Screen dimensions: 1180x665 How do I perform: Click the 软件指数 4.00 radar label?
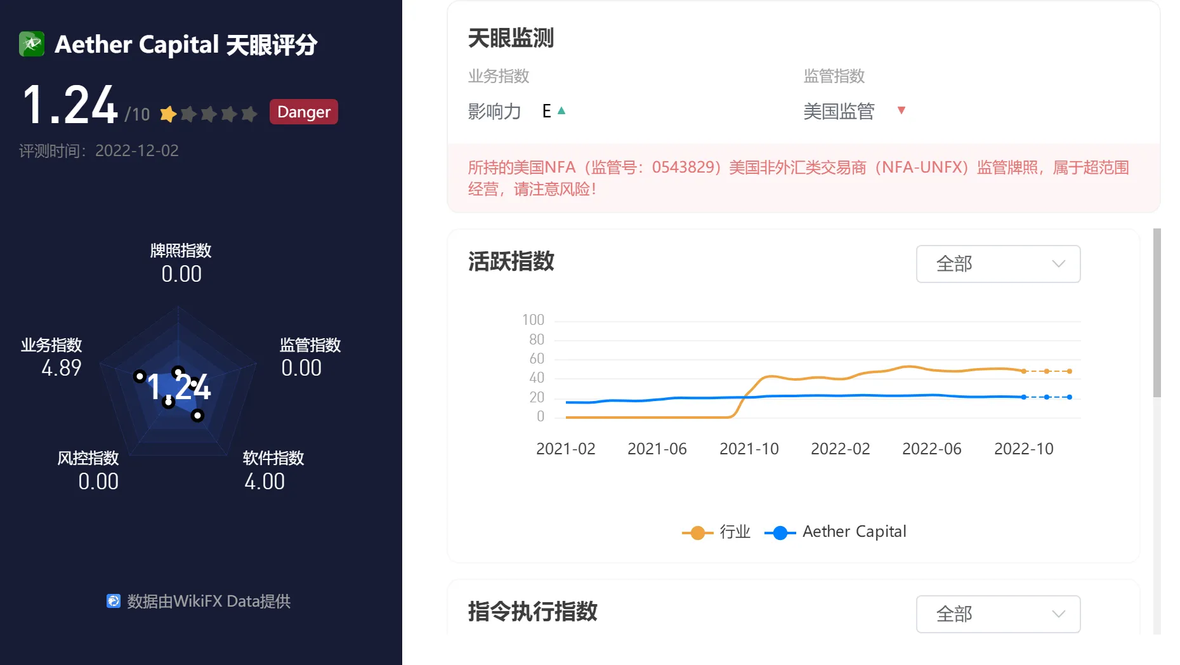tap(273, 470)
